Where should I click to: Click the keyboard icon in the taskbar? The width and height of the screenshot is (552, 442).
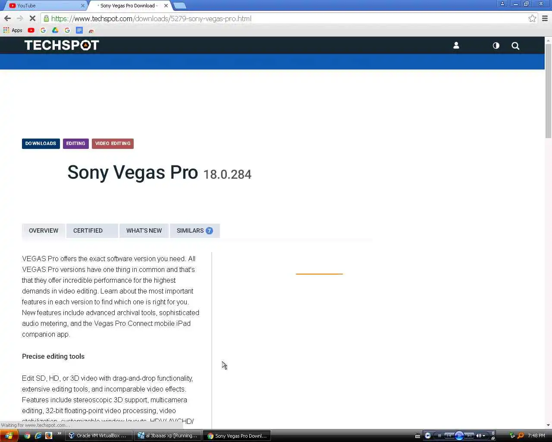(x=417, y=436)
